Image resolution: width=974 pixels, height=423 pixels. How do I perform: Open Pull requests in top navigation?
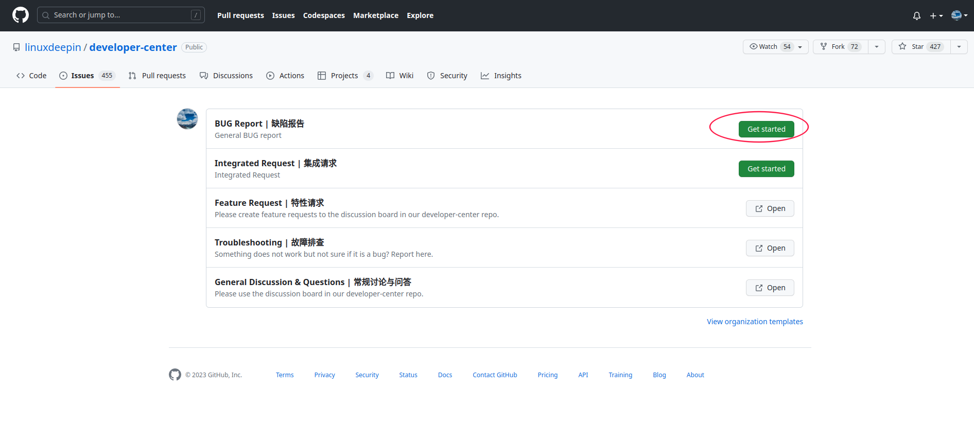click(x=240, y=15)
